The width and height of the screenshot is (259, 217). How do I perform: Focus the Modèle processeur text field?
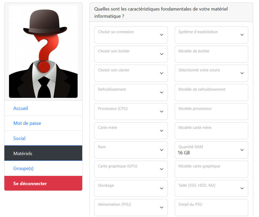point(211,112)
